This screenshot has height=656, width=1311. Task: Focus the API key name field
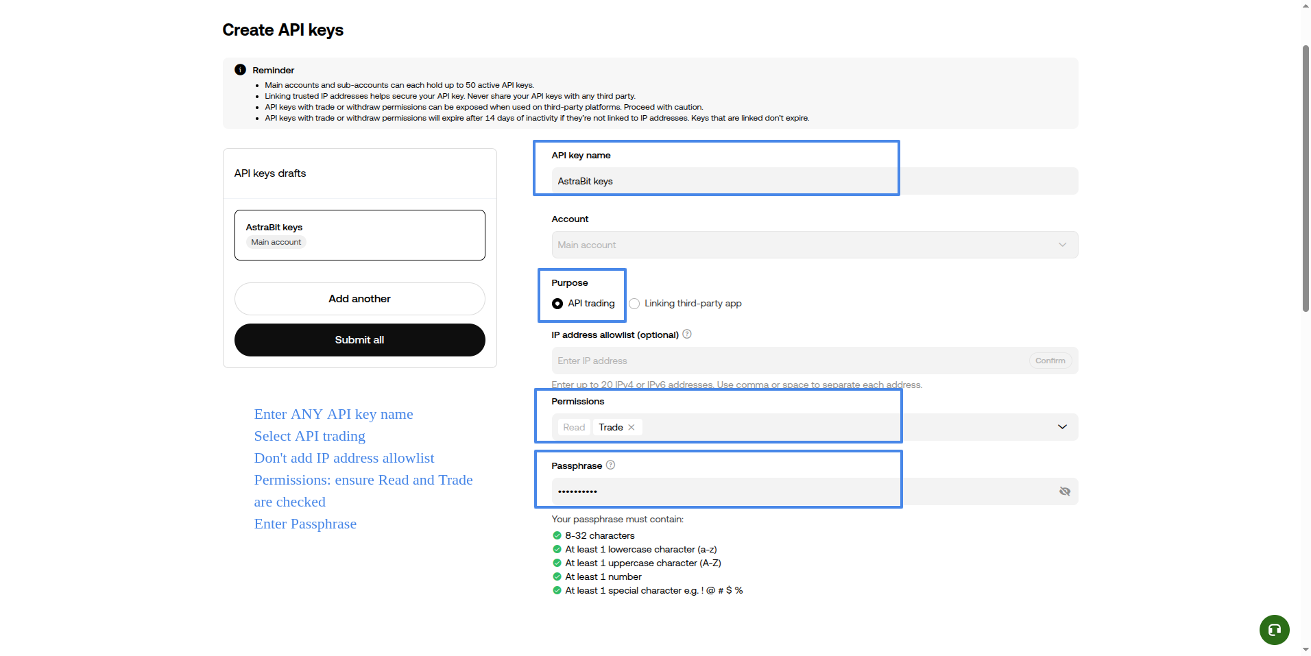(814, 181)
